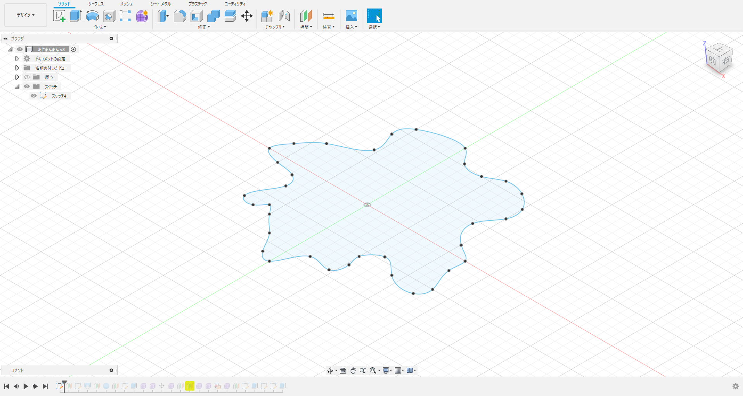The width and height of the screenshot is (743, 396).
Task: Select the Move/Copy arrows tool
Action: point(246,16)
